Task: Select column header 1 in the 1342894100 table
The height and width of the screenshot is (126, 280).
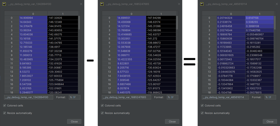Action: point(63,14)
